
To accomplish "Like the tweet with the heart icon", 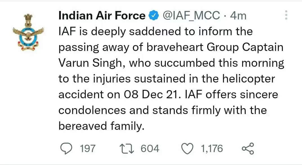I will [187, 149].
